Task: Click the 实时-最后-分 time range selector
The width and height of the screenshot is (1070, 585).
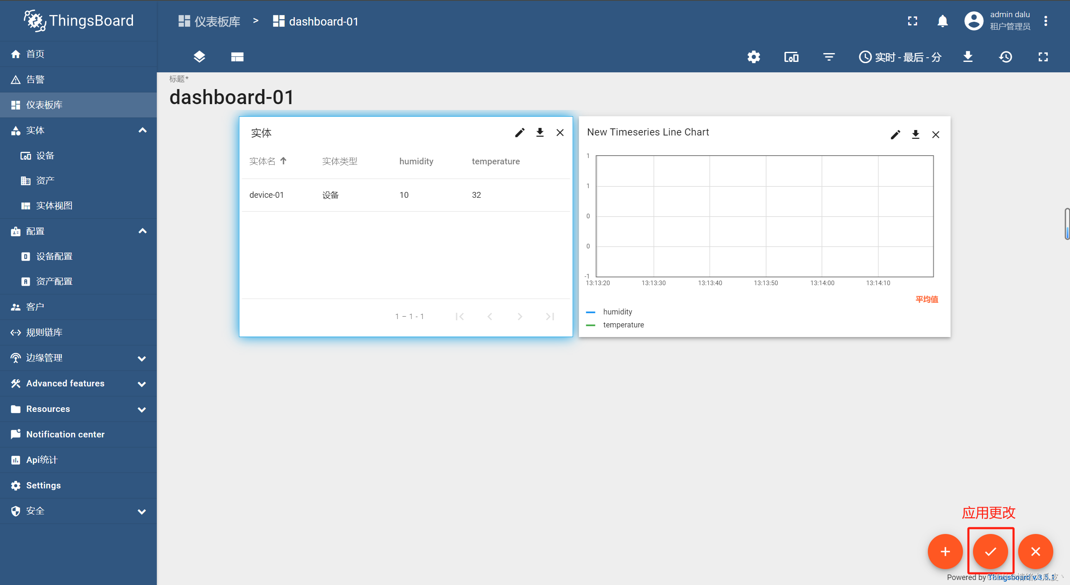Action: tap(901, 57)
